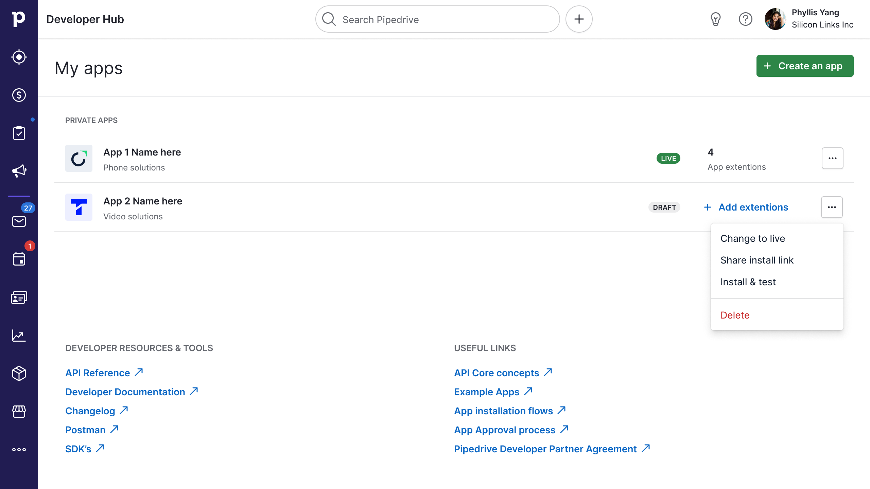The image size is (870, 489).
Task: Select Share install link menu option
Action: pos(756,260)
